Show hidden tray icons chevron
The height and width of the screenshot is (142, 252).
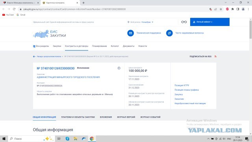pos(208,138)
